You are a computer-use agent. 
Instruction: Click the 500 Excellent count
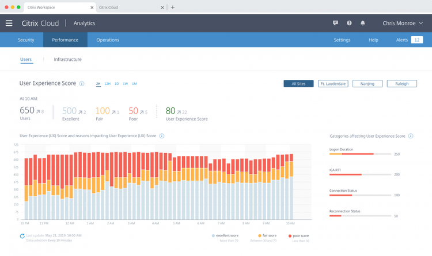pyautogui.click(x=69, y=111)
